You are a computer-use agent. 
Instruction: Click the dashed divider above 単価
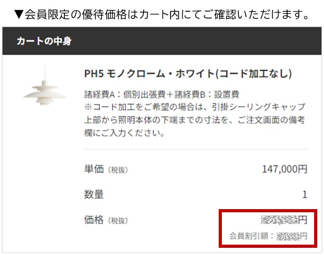click(195, 149)
